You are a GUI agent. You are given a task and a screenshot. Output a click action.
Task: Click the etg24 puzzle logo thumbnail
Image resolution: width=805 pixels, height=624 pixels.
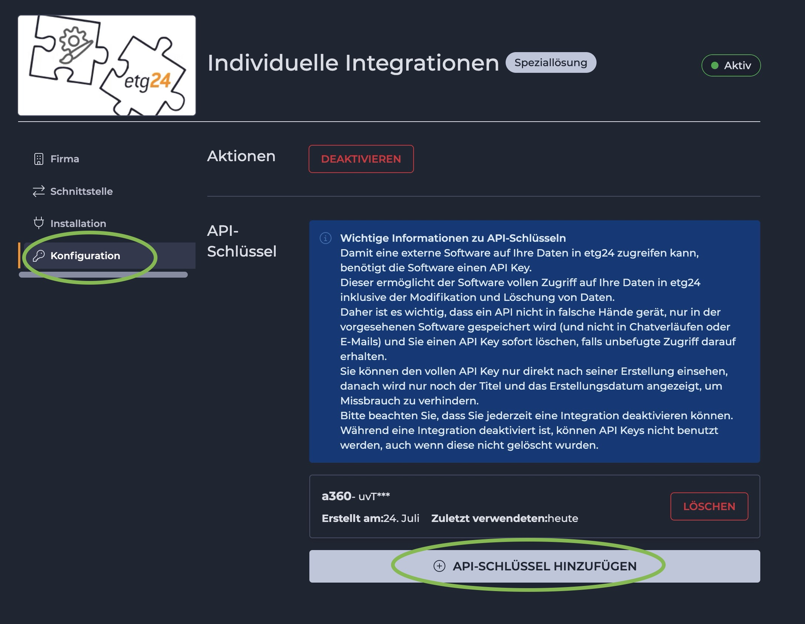pyautogui.click(x=107, y=65)
